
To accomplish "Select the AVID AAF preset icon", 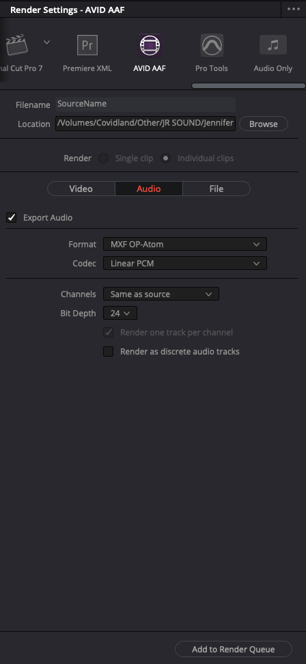I will tap(150, 45).
